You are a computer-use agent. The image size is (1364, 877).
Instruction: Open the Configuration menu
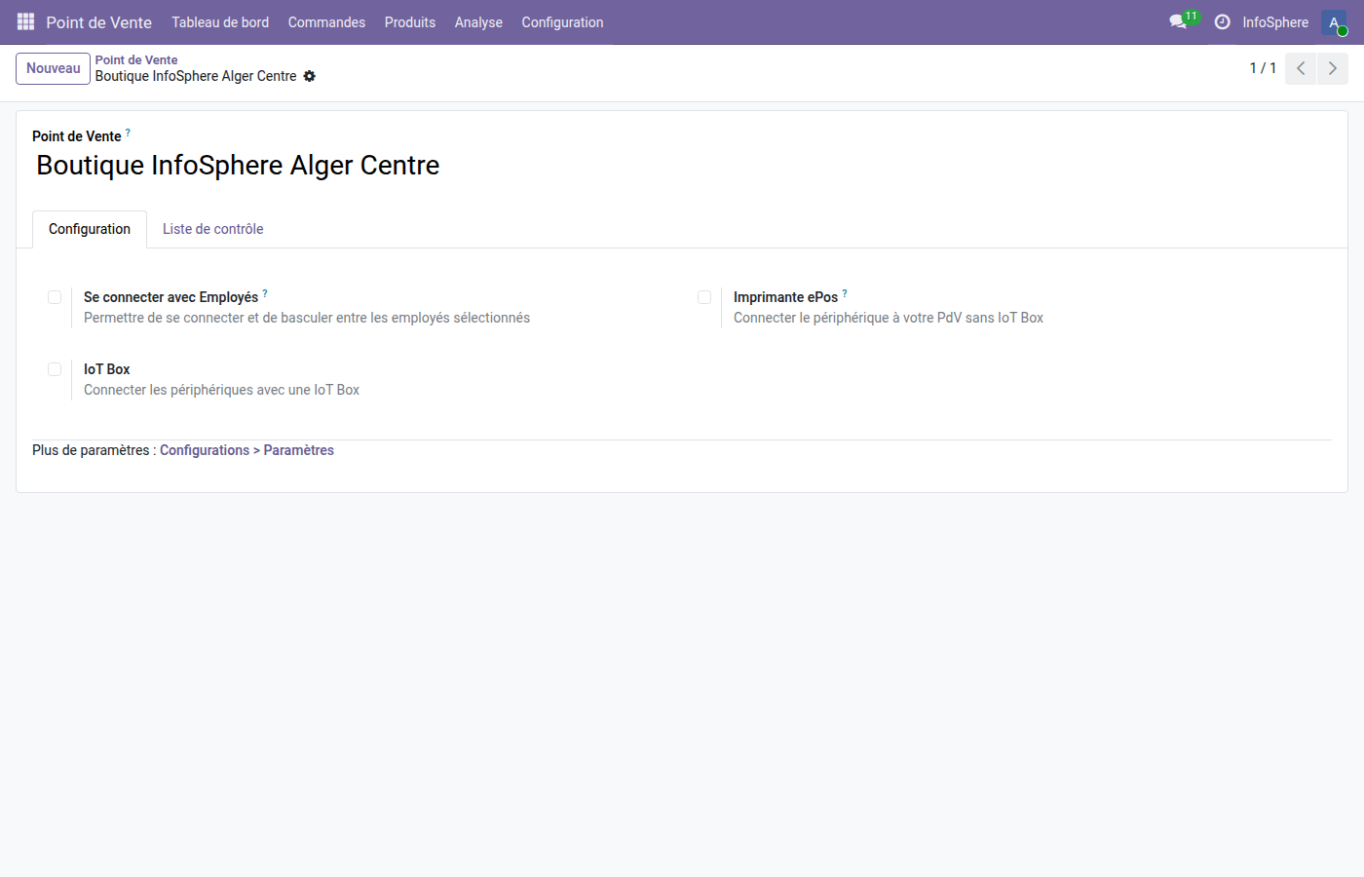click(x=562, y=21)
